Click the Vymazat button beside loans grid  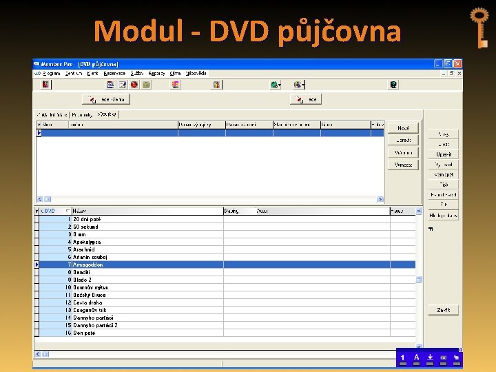(403, 165)
